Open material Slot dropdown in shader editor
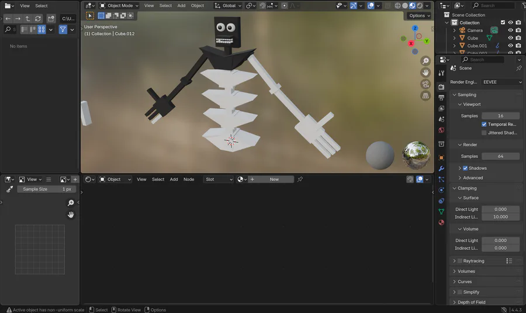Viewport: 526px width, 313px height. (219, 180)
